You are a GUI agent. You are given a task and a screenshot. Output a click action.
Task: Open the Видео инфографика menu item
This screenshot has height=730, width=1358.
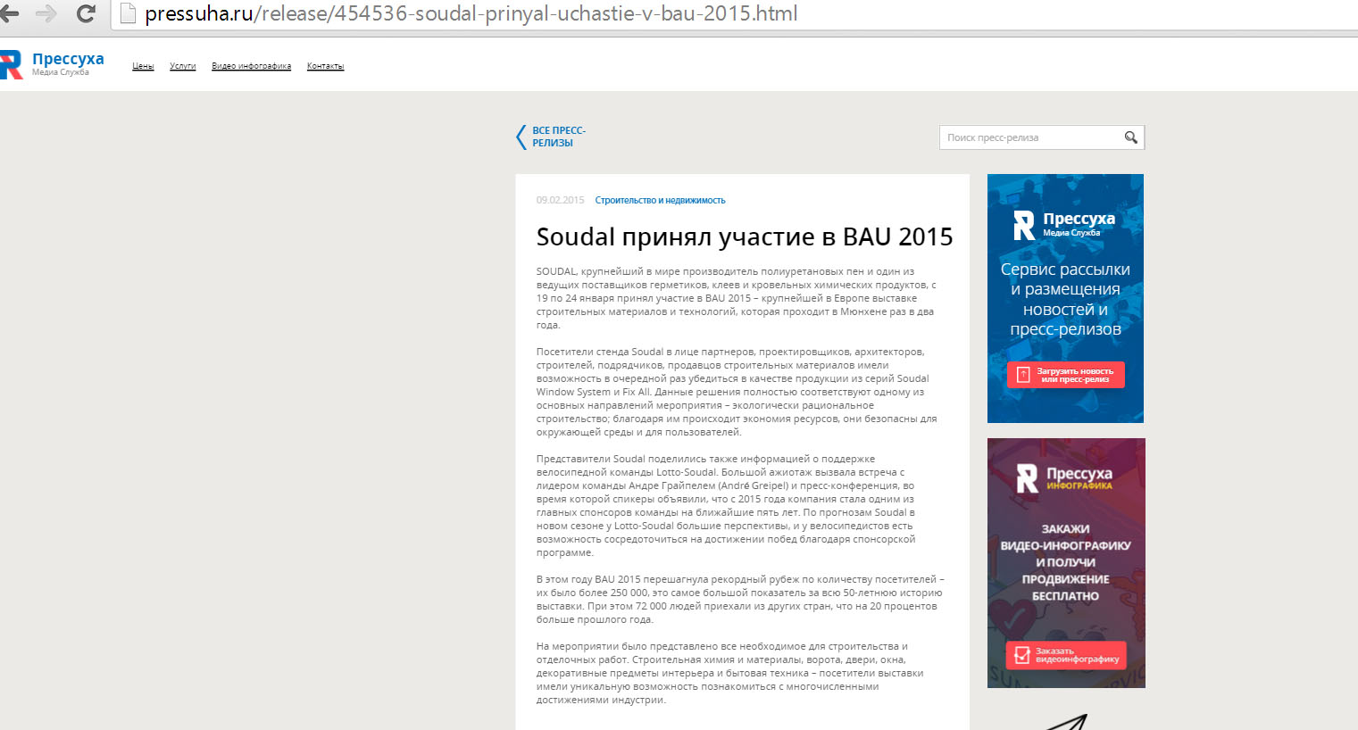click(x=251, y=66)
